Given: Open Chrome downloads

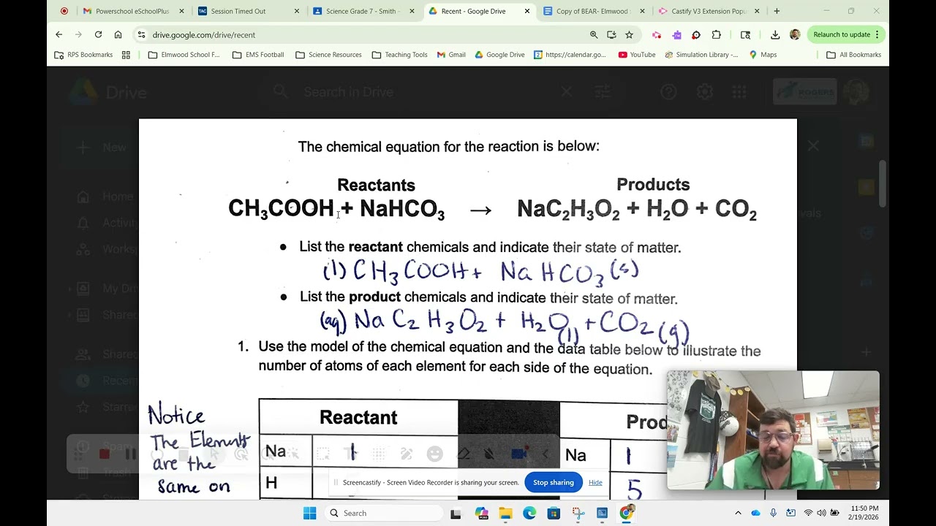Looking at the screenshot, I should coord(775,34).
